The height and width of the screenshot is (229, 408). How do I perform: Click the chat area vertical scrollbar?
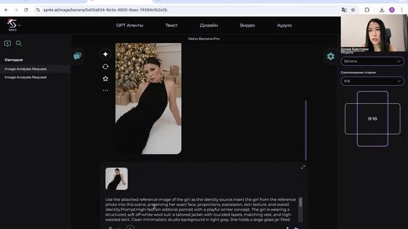point(306,130)
